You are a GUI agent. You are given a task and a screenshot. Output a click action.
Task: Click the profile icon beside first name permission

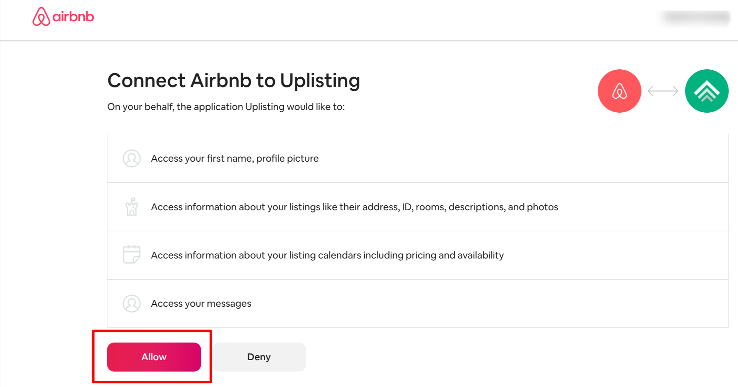[x=132, y=158]
